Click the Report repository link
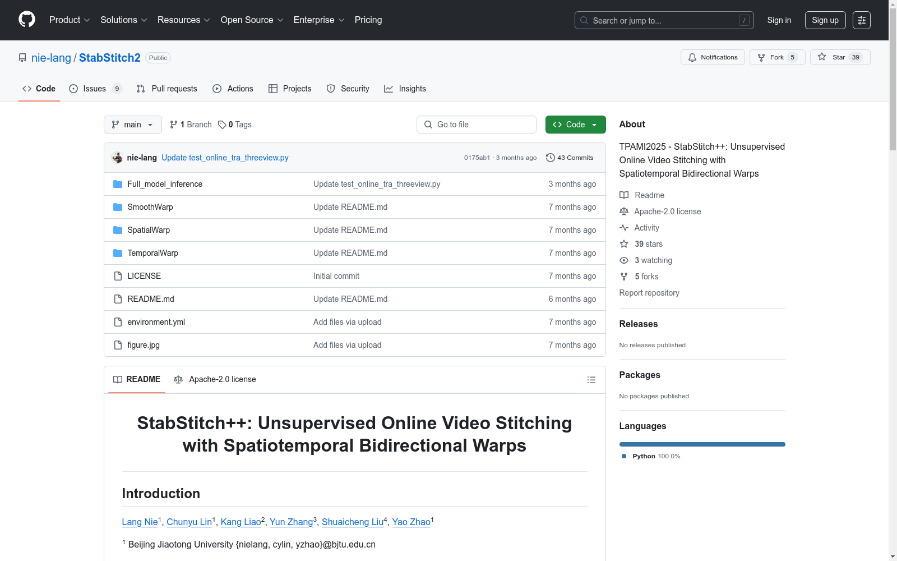Image resolution: width=897 pixels, height=561 pixels. click(x=649, y=293)
